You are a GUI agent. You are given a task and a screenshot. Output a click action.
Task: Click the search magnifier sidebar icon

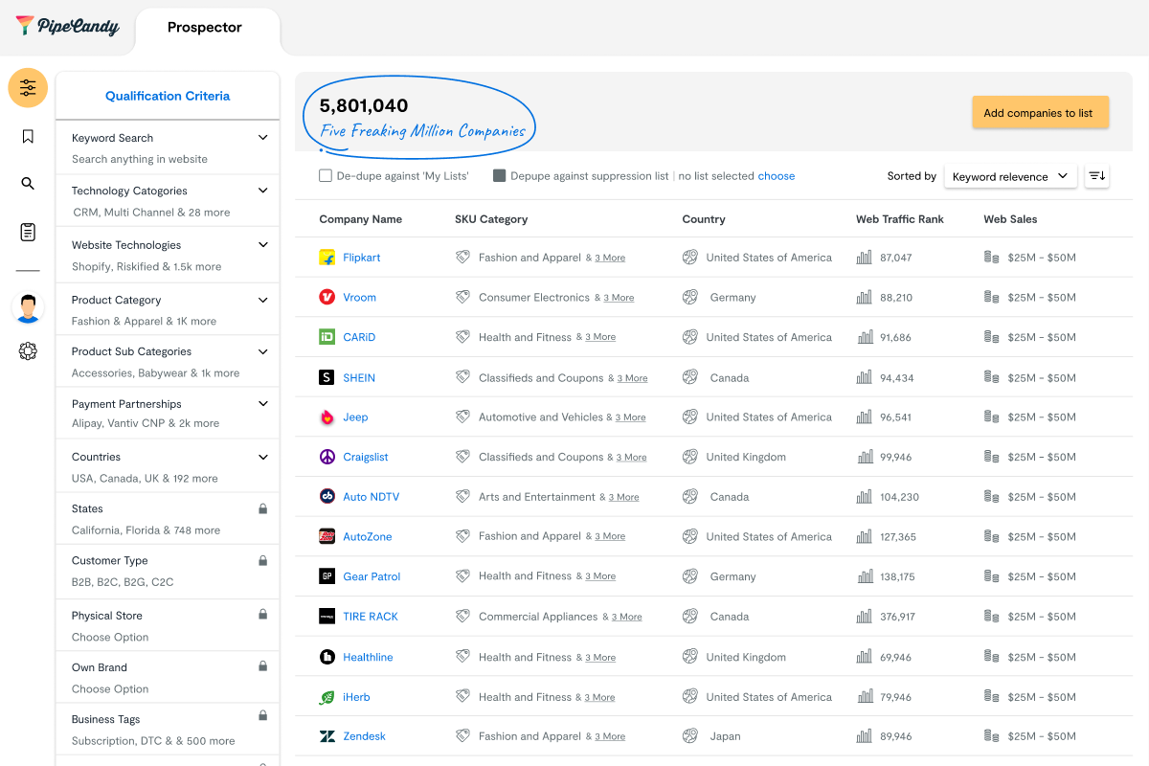28,184
